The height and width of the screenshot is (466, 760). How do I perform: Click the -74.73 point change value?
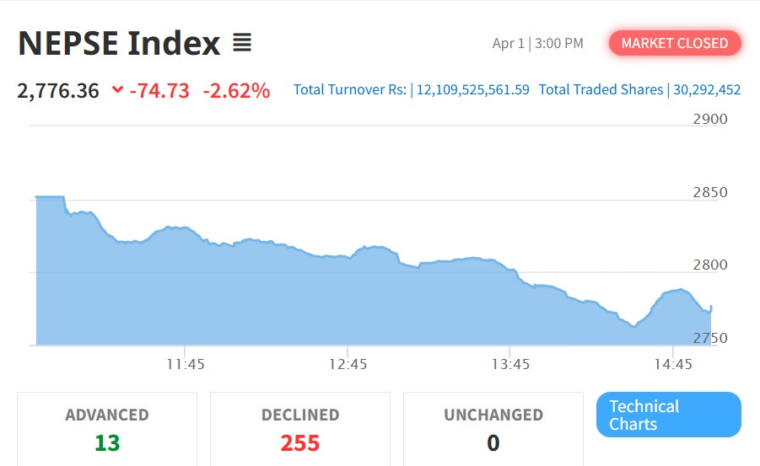[x=159, y=90]
